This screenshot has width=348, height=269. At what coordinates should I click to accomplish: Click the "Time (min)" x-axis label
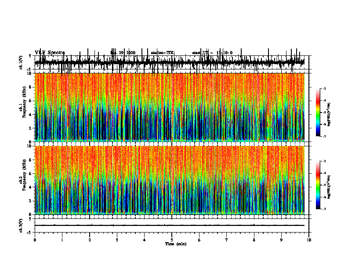(176, 244)
